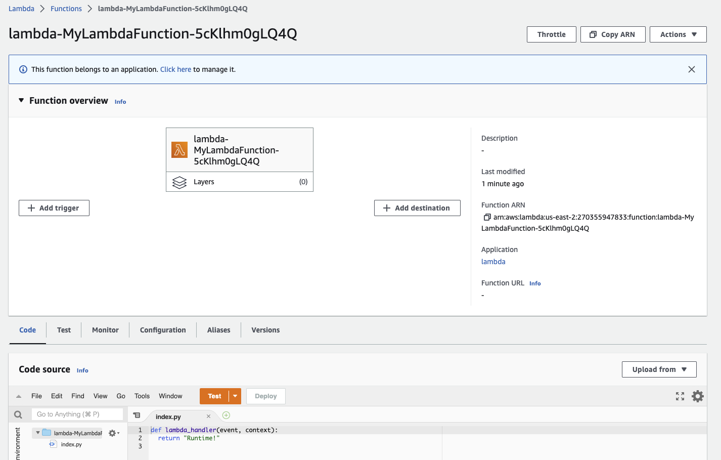Close the index.py editor tab
This screenshot has width=721, height=460.
click(208, 416)
